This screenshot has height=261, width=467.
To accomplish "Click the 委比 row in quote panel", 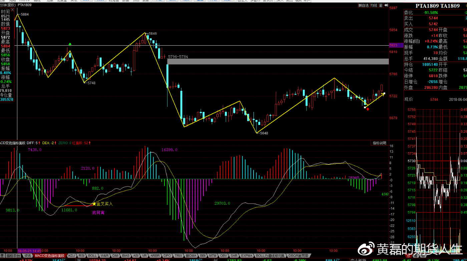I will [435, 13].
